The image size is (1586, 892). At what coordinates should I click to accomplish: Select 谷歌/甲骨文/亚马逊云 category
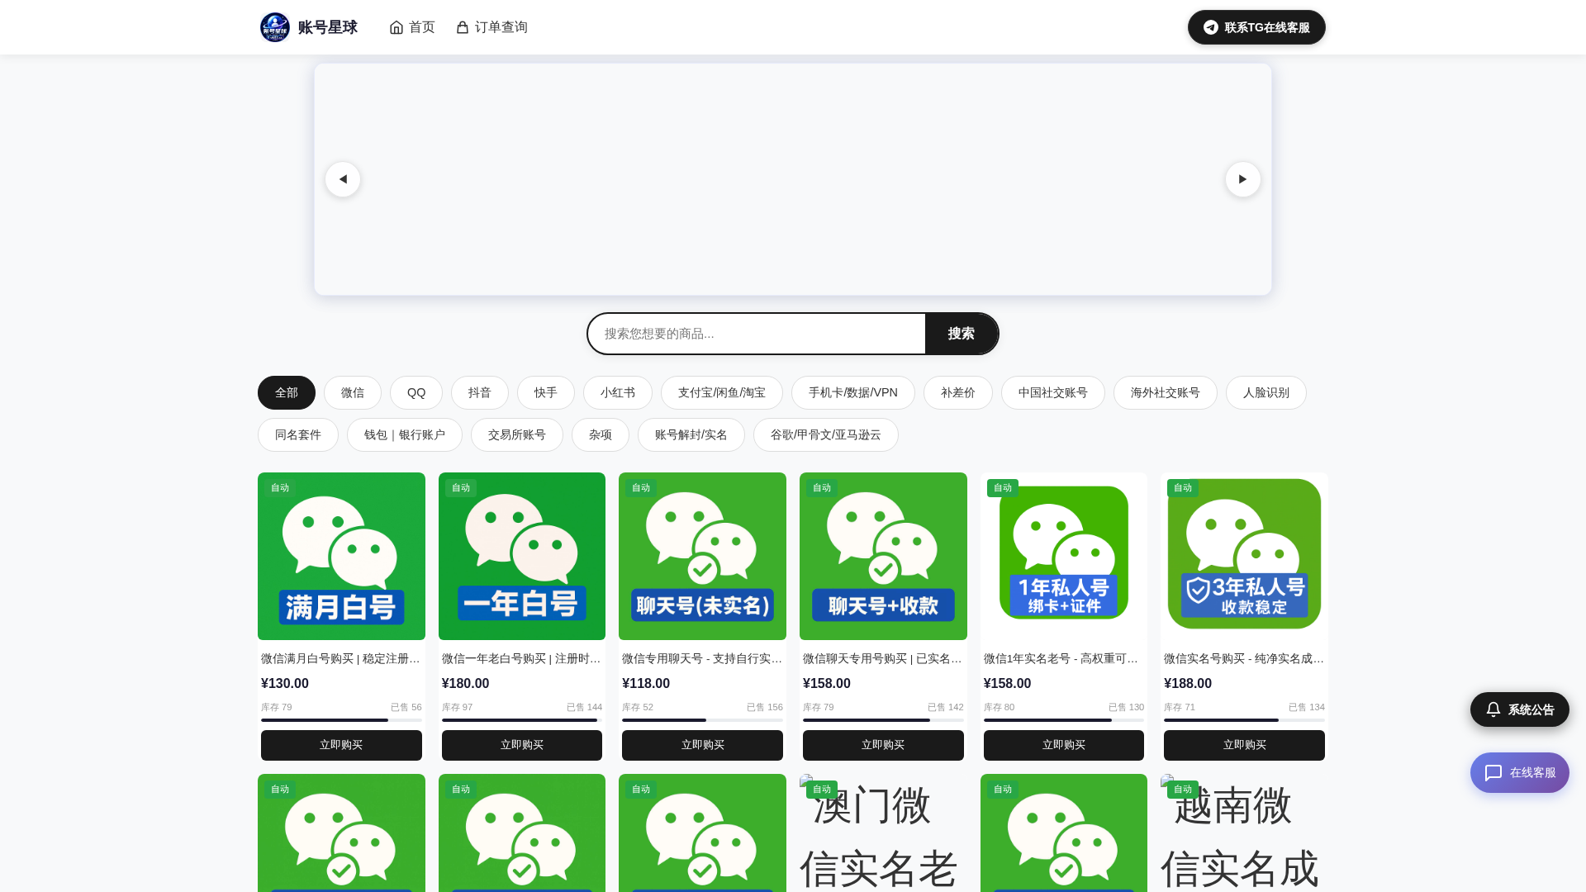coord(826,435)
